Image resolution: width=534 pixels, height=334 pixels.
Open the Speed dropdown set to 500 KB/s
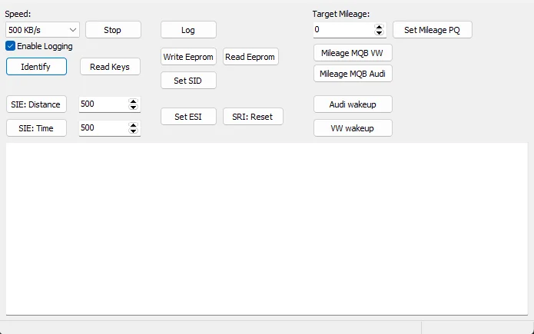pyautogui.click(x=42, y=30)
